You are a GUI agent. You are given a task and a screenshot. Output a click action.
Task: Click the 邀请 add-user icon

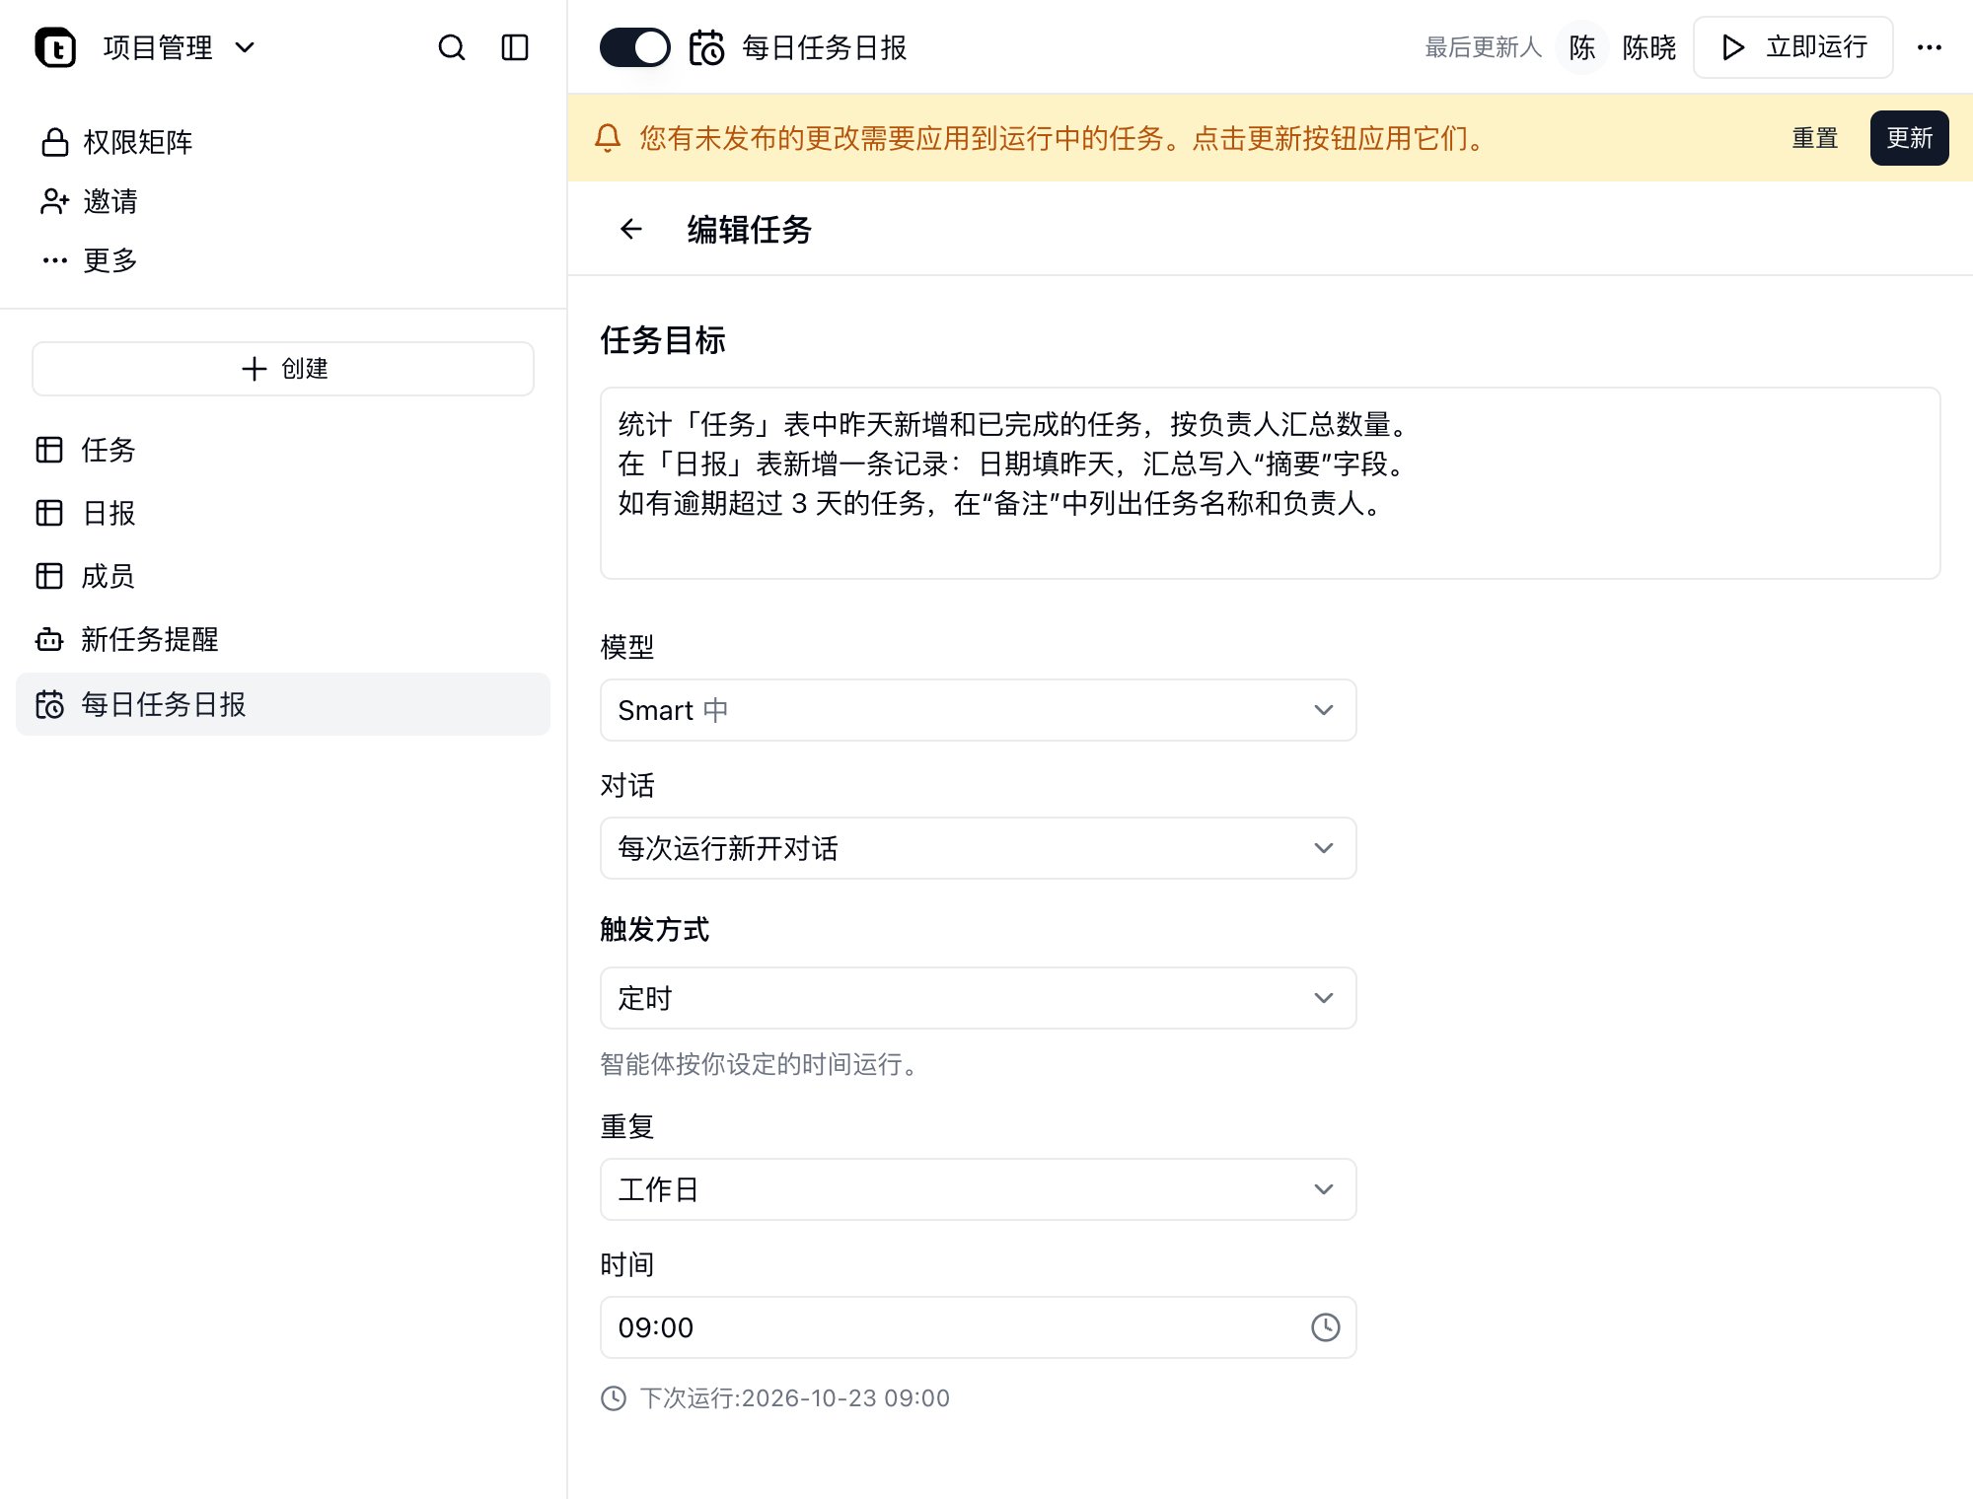click(x=55, y=201)
